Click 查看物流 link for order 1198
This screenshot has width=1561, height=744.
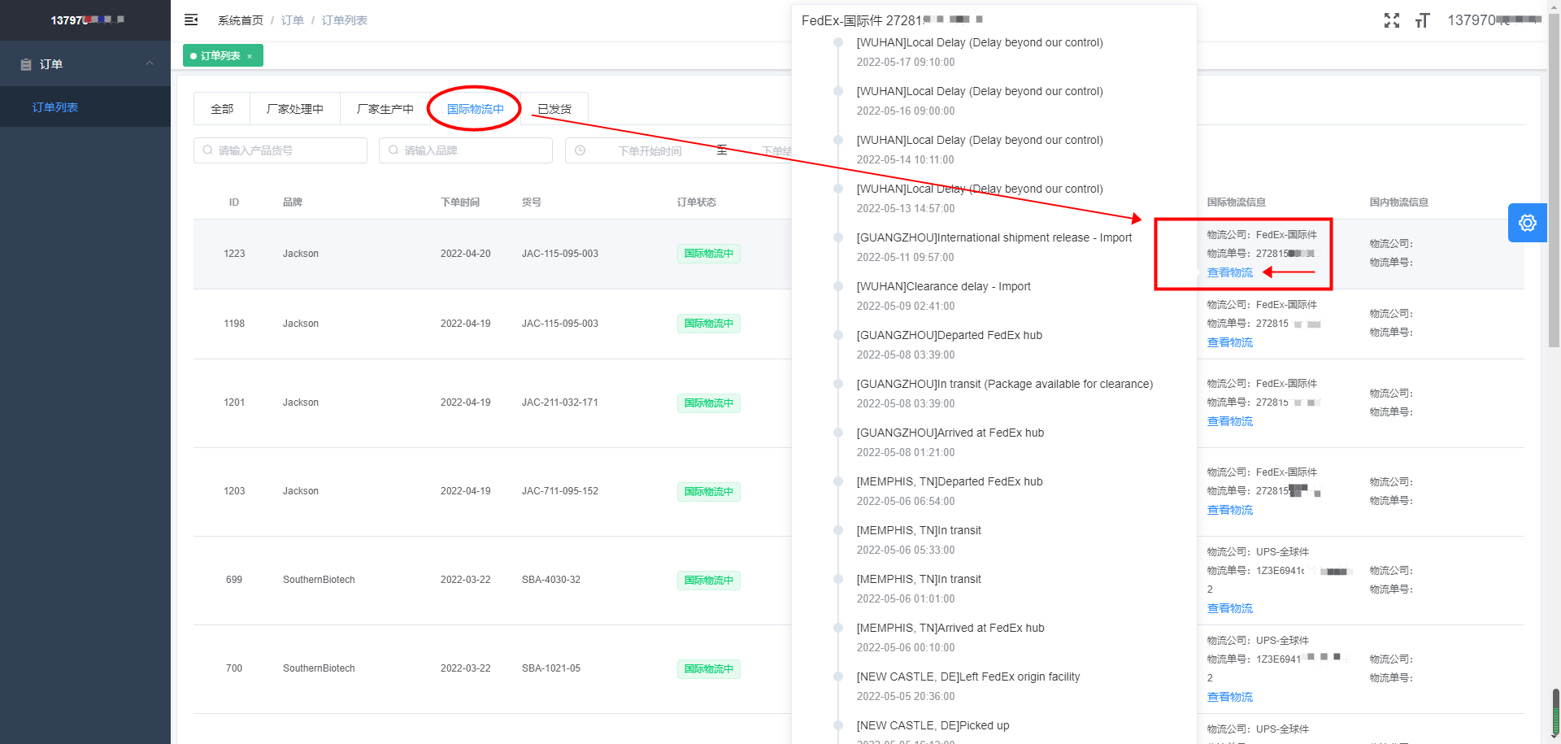[x=1229, y=342]
